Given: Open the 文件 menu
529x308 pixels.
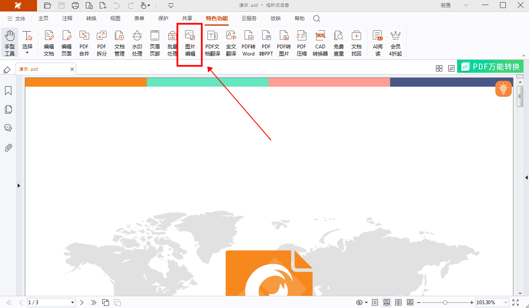Looking at the screenshot, I should (16, 19).
